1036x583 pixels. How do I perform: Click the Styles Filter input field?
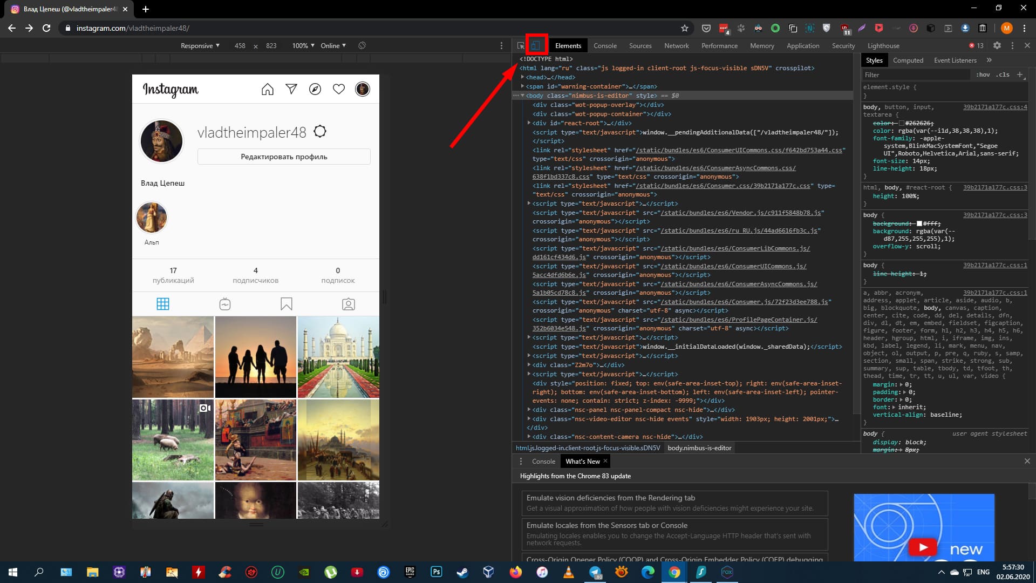tap(917, 74)
